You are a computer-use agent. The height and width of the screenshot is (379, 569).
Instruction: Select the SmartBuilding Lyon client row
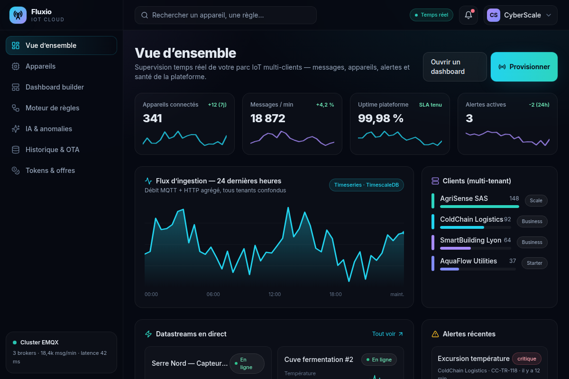tap(489, 243)
